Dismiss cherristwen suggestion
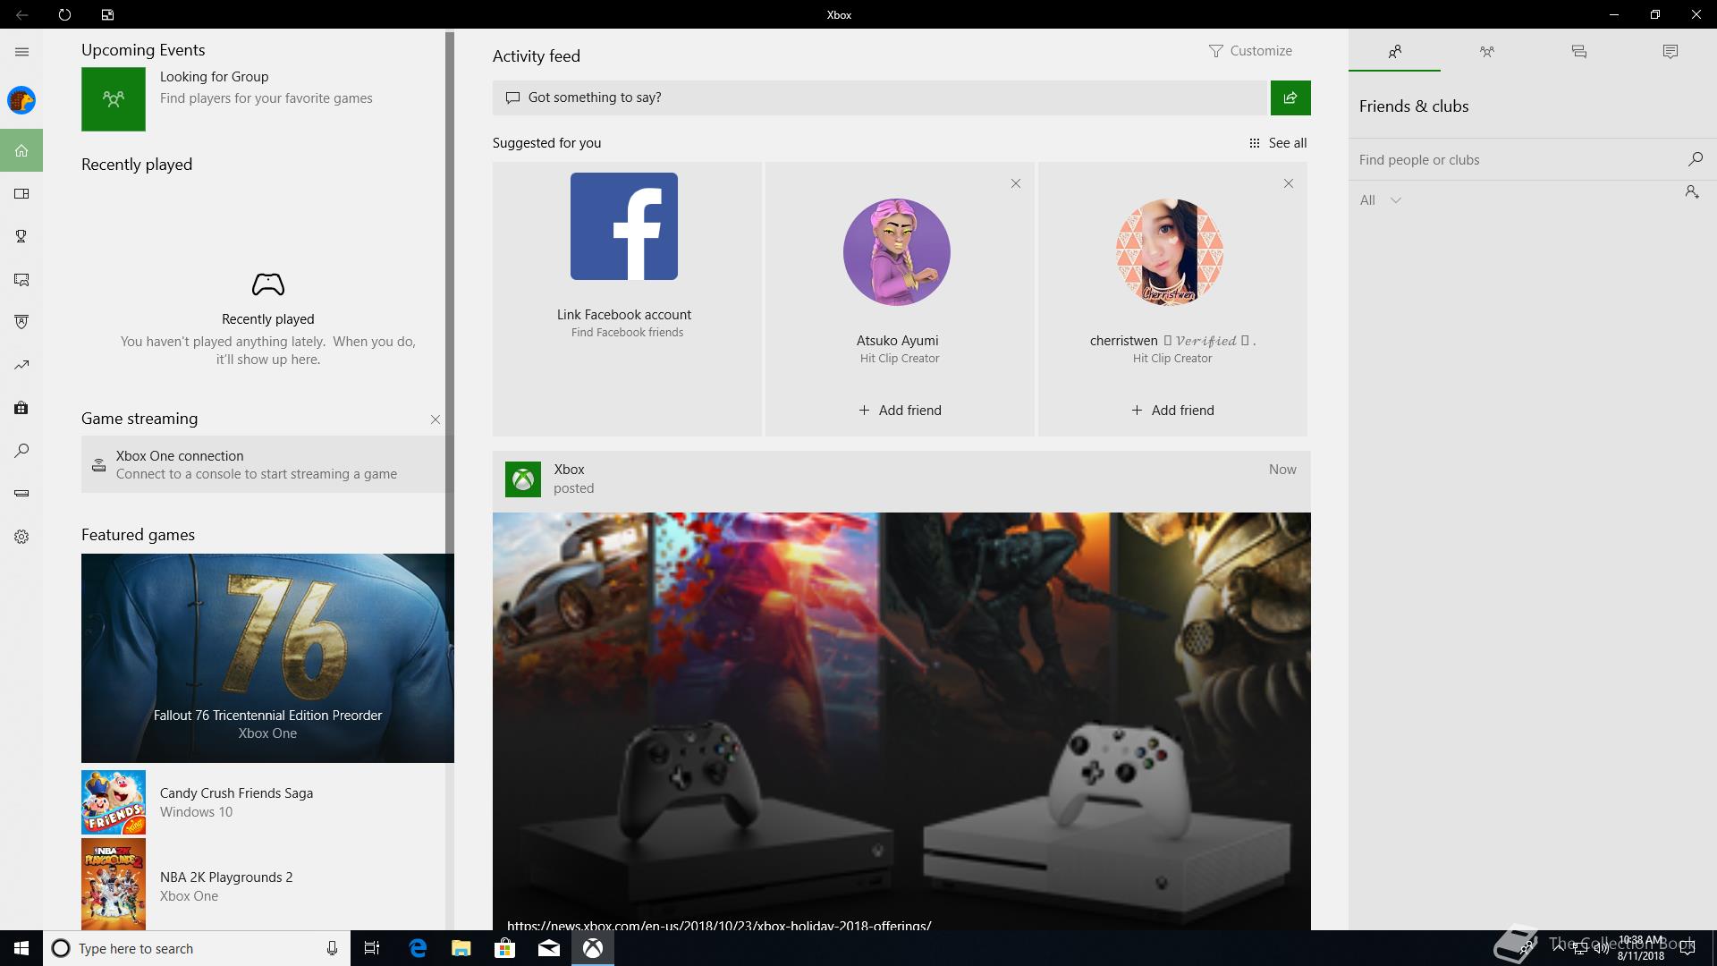The height and width of the screenshot is (966, 1717). click(x=1289, y=183)
